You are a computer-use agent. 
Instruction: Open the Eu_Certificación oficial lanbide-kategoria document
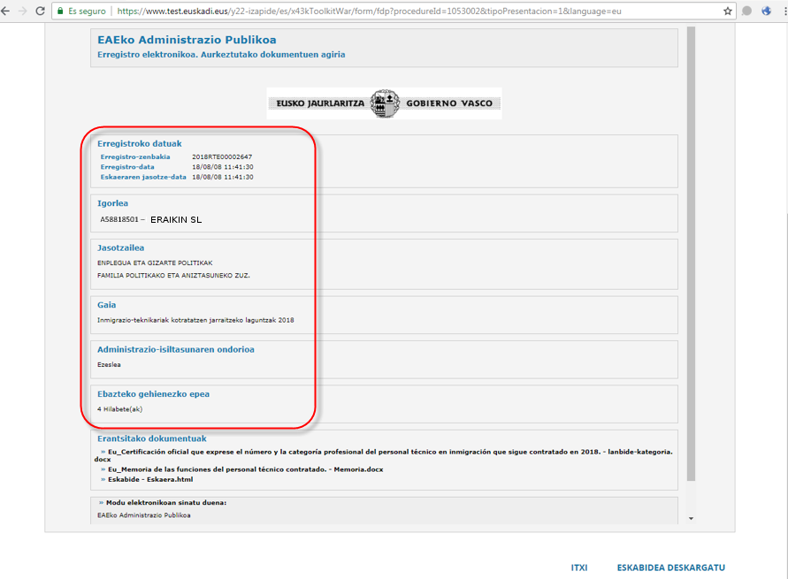click(389, 451)
